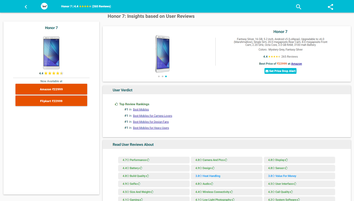Viewport: 354px width, 201px height.
Task: Follow the Amazon best price link
Action: 296,64
